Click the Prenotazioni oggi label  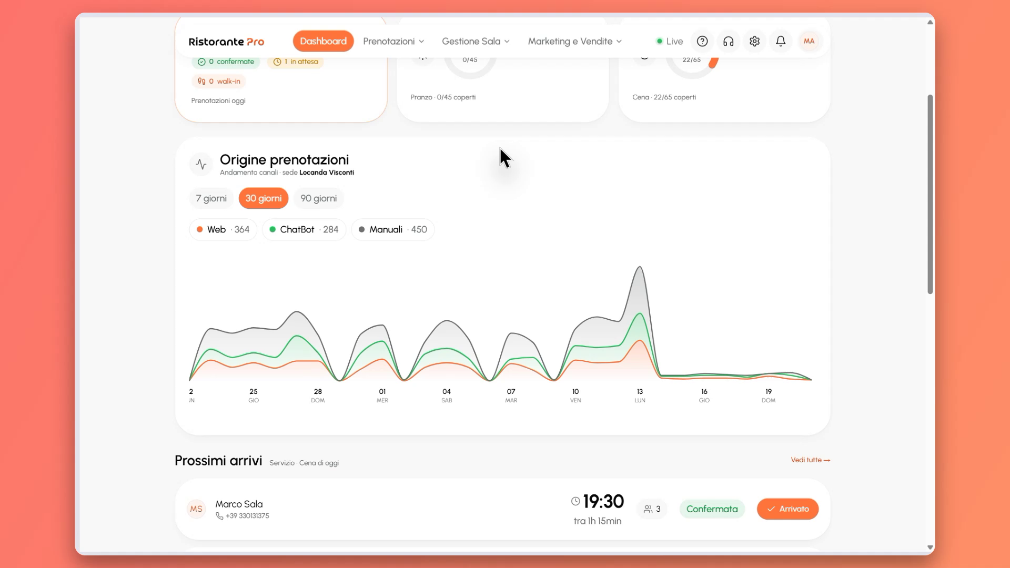coord(218,100)
